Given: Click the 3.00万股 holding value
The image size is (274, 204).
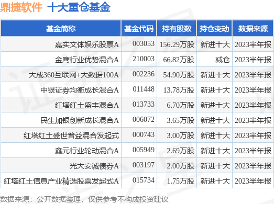Looking at the screenshot, I should (x=181, y=135).
